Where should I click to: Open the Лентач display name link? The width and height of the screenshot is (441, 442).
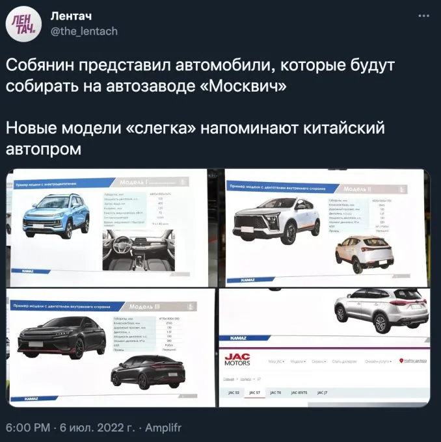click(x=71, y=16)
